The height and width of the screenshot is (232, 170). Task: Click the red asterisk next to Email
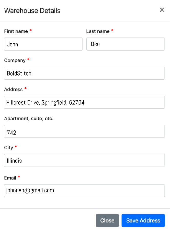pyautogui.click(x=19, y=177)
